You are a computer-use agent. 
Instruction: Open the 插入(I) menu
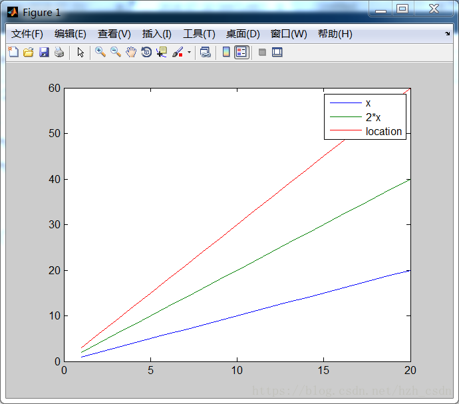pos(156,34)
